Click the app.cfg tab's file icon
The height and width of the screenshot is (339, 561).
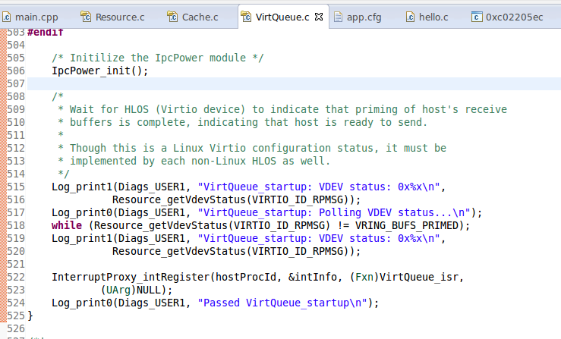(x=338, y=16)
